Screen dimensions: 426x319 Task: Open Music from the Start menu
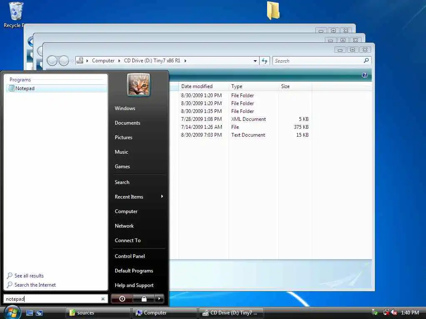pyautogui.click(x=121, y=152)
